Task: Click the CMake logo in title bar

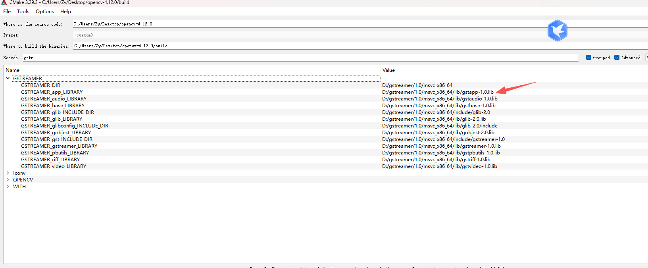Action: [4, 2]
